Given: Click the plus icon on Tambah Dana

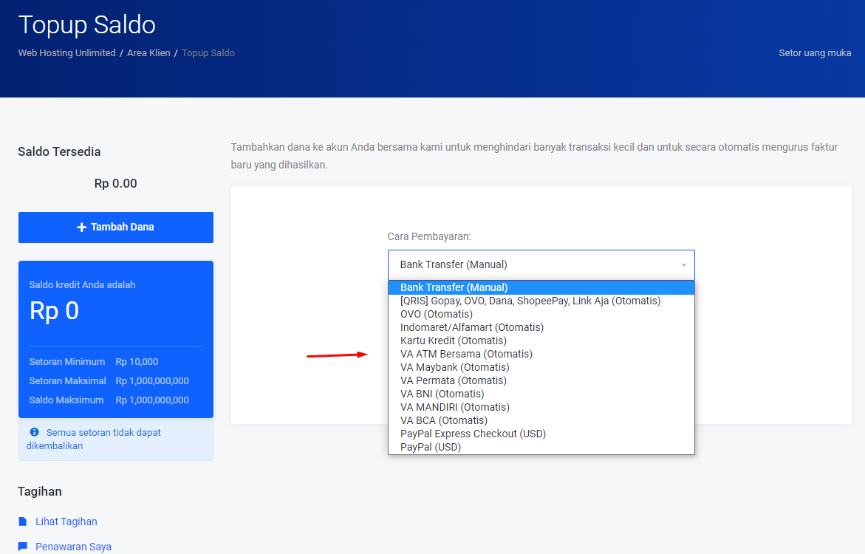Looking at the screenshot, I should [82, 228].
